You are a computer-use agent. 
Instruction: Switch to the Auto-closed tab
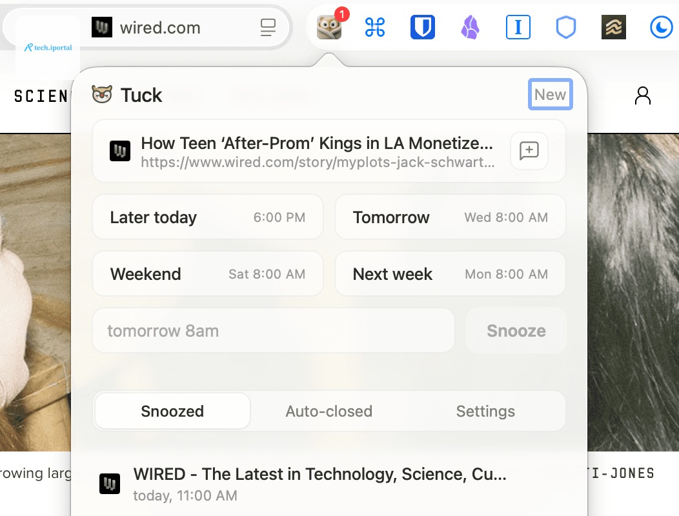[x=329, y=411]
